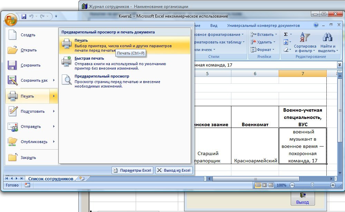Click macro record icon in status bar

point(27,185)
